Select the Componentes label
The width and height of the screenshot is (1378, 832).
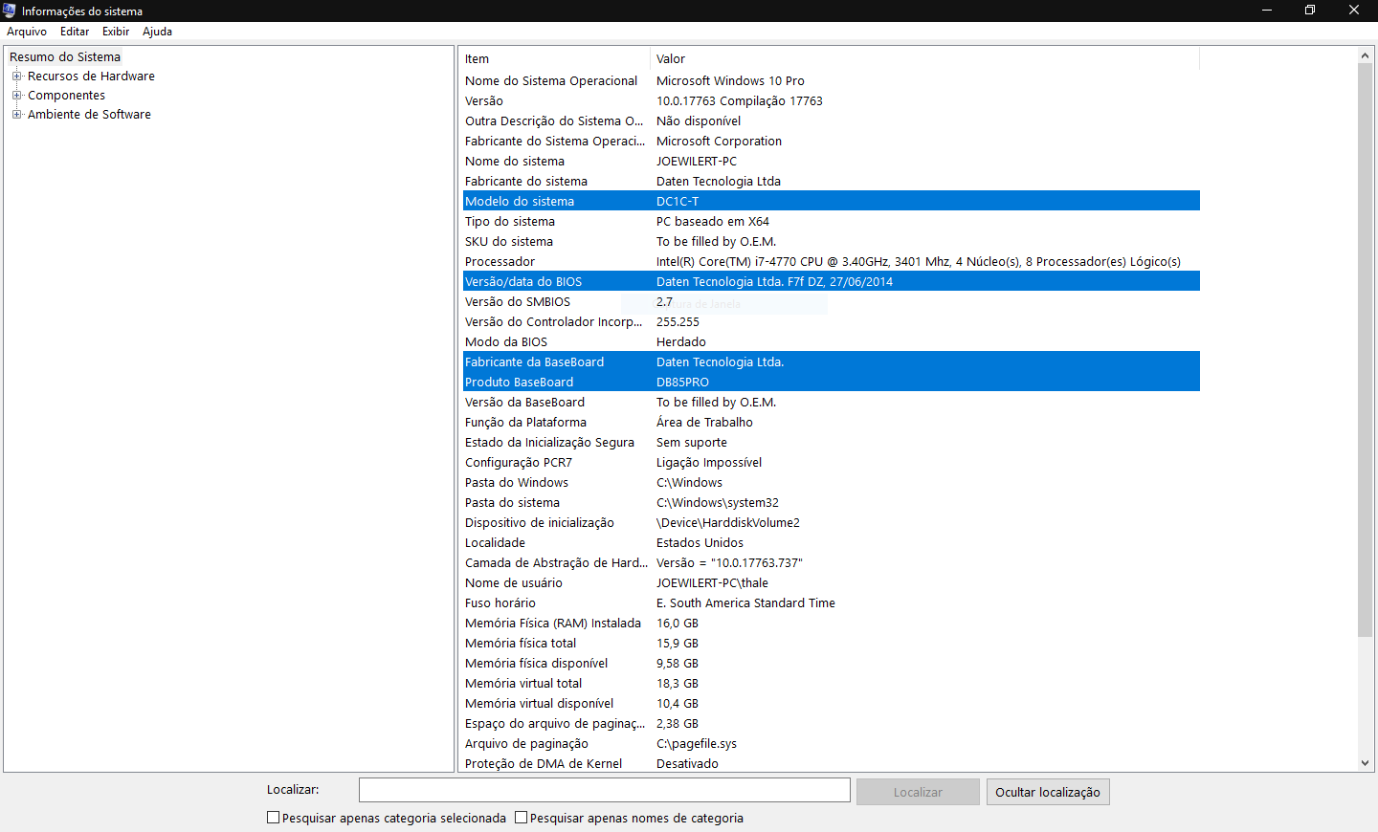point(67,96)
